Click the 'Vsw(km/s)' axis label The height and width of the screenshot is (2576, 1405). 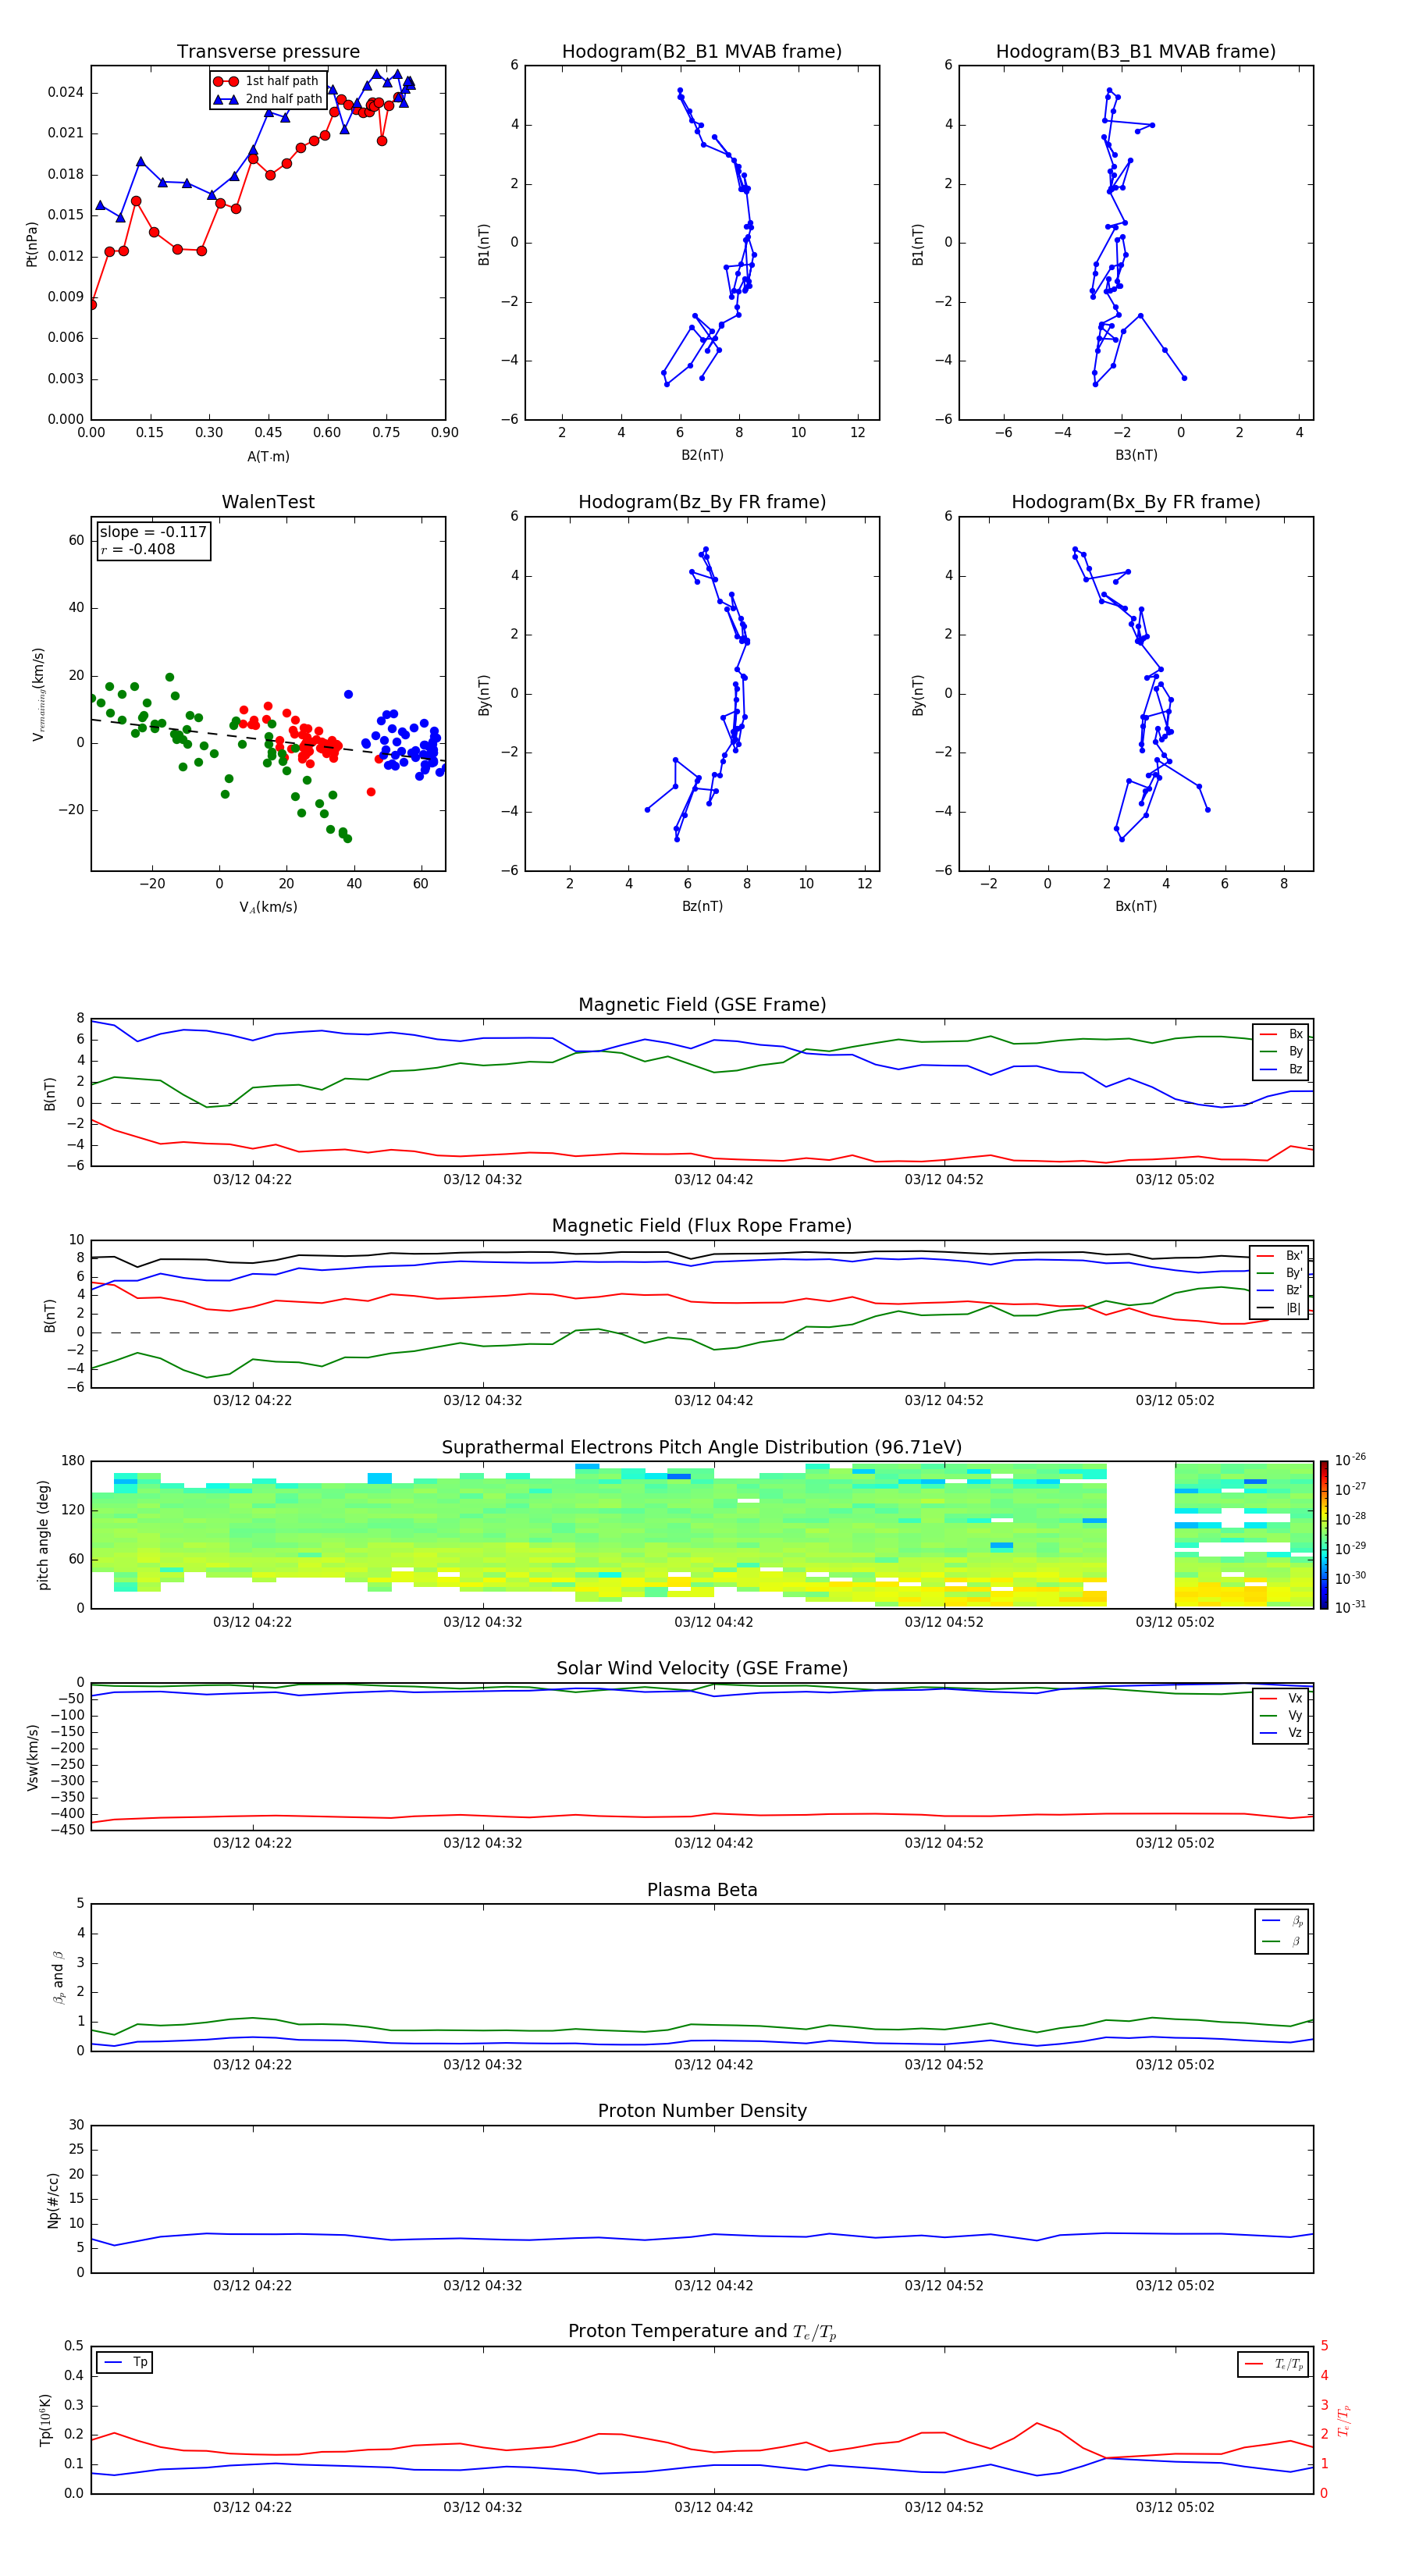click(32, 1757)
